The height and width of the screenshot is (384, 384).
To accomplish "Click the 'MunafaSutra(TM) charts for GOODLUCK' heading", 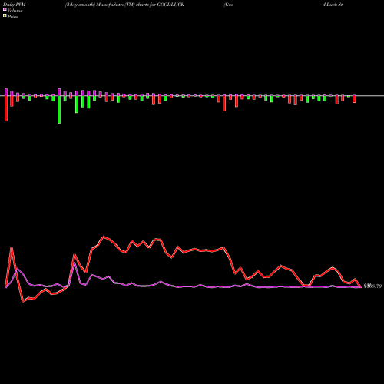I will (x=141, y=5).
